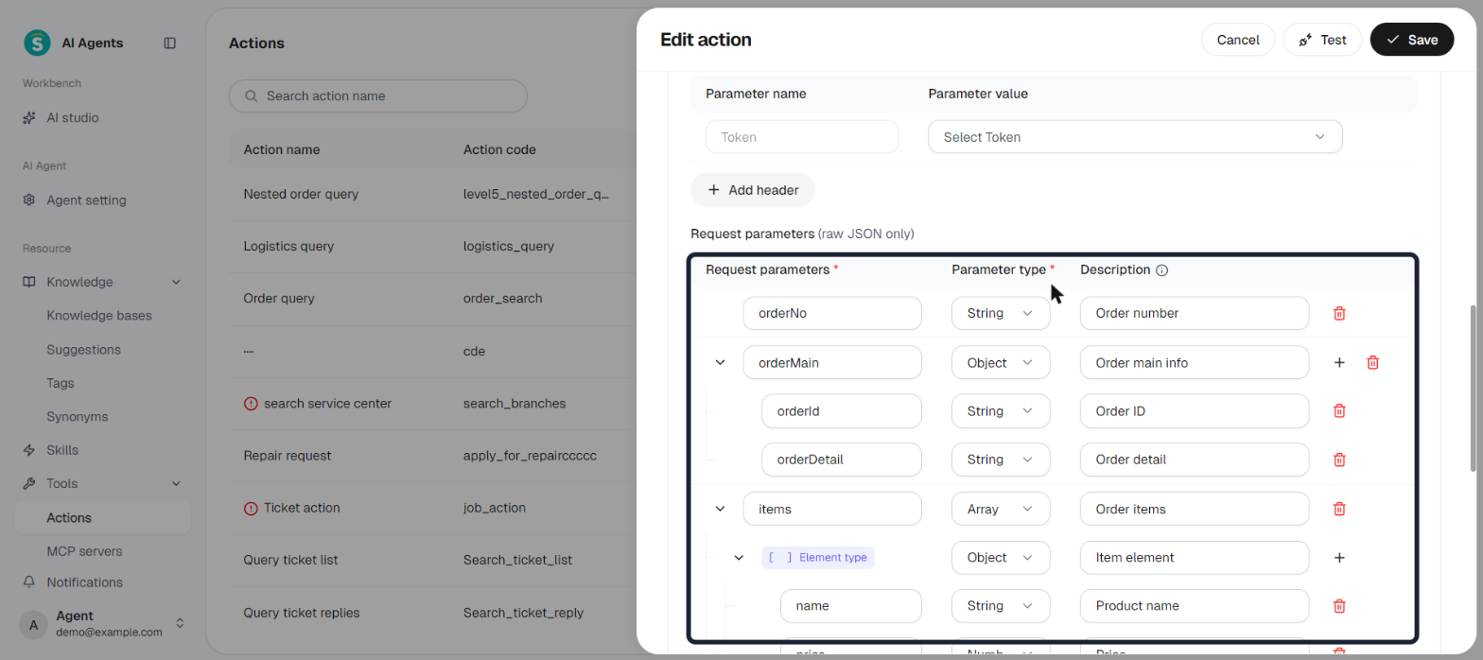
Task: Focus the Search action name field
Action: point(378,96)
